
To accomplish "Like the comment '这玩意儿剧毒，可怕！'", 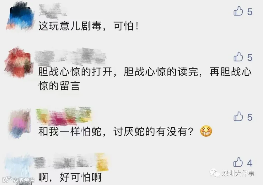I will [x=238, y=11].
